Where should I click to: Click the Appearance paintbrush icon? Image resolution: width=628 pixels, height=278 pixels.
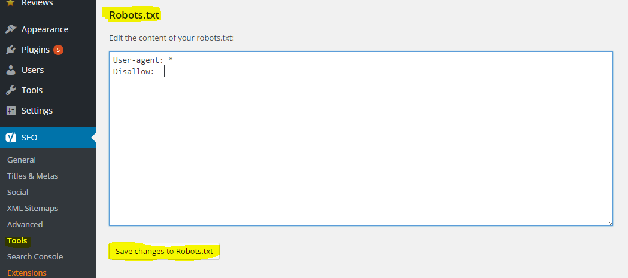click(11, 29)
